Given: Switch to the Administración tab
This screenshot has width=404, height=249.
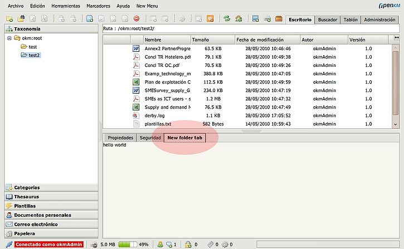Looking at the screenshot, I should click(379, 19).
